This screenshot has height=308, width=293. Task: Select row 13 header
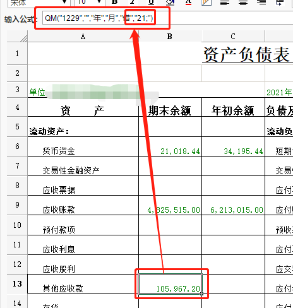click(17, 284)
